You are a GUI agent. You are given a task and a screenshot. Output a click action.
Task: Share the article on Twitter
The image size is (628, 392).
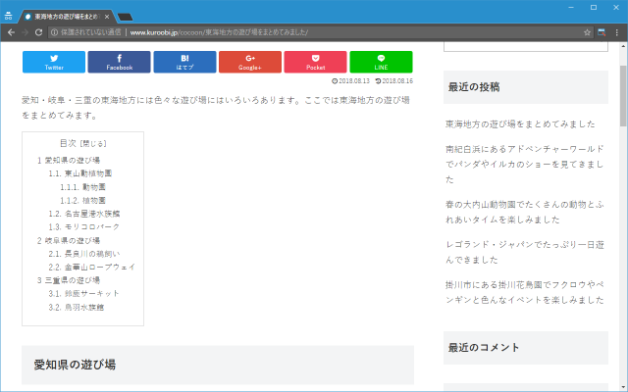54,63
